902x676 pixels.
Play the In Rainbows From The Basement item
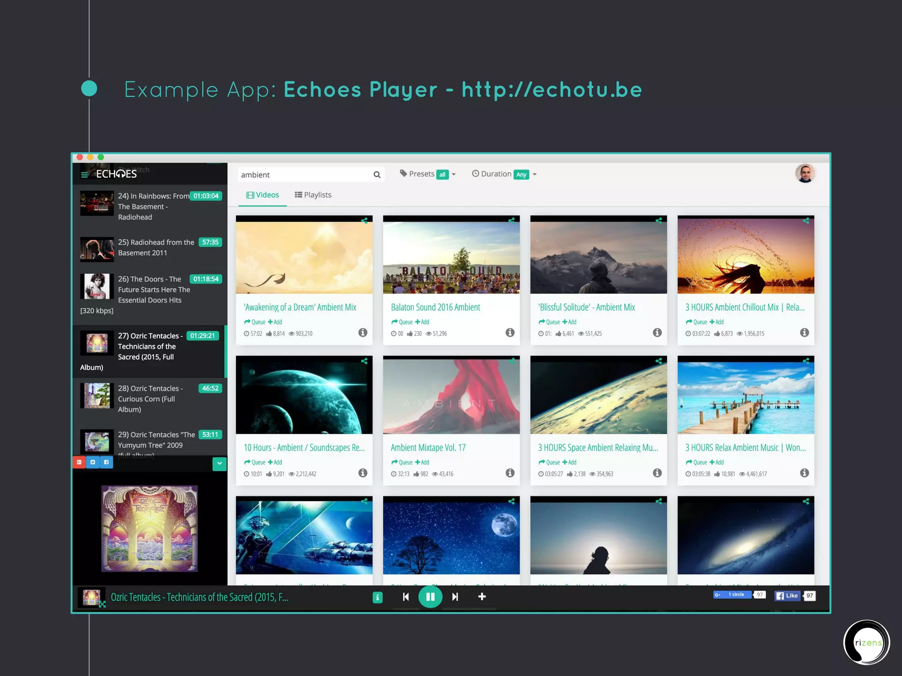pyautogui.click(x=150, y=206)
